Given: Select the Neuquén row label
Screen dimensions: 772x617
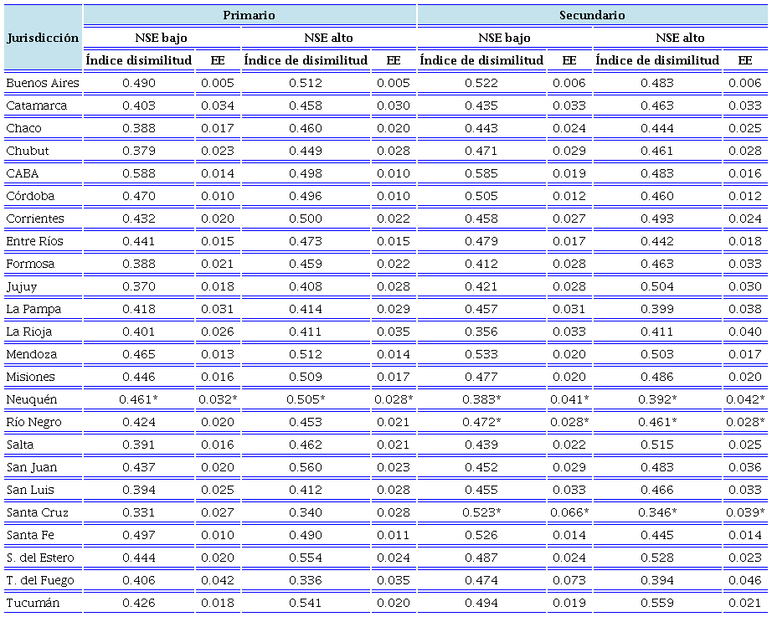Looking at the screenshot, I should [28, 399].
